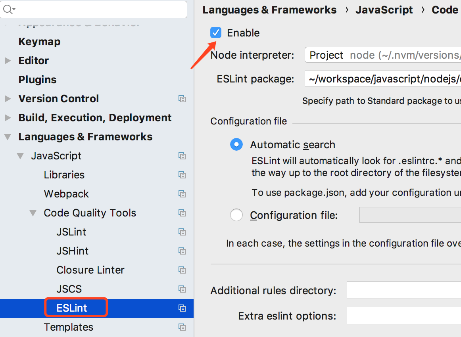Click the Additional rules directory field
Screen dimensions: 461x337
tap(403, 290)
